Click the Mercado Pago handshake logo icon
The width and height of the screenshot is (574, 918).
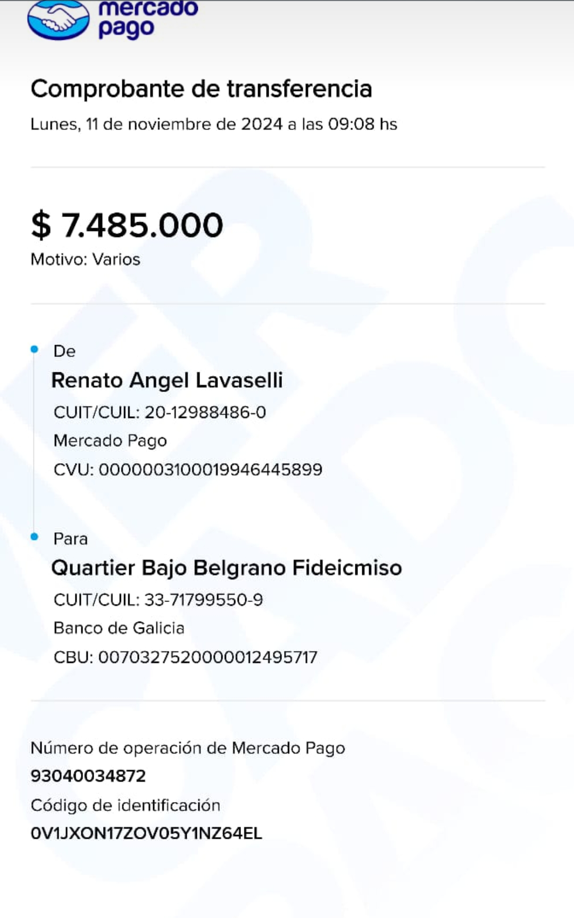point(59,20)
